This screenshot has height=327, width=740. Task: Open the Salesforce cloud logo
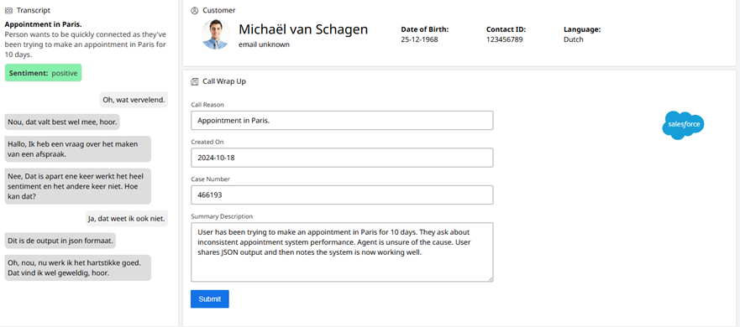click(x=683, y=125)
